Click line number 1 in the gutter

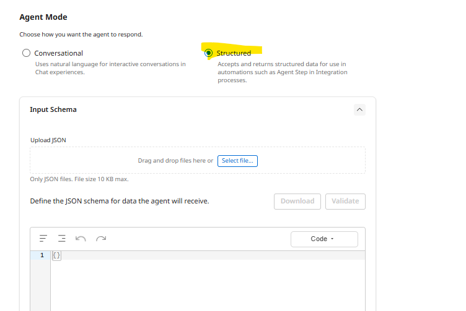click(x=42, y=255)
